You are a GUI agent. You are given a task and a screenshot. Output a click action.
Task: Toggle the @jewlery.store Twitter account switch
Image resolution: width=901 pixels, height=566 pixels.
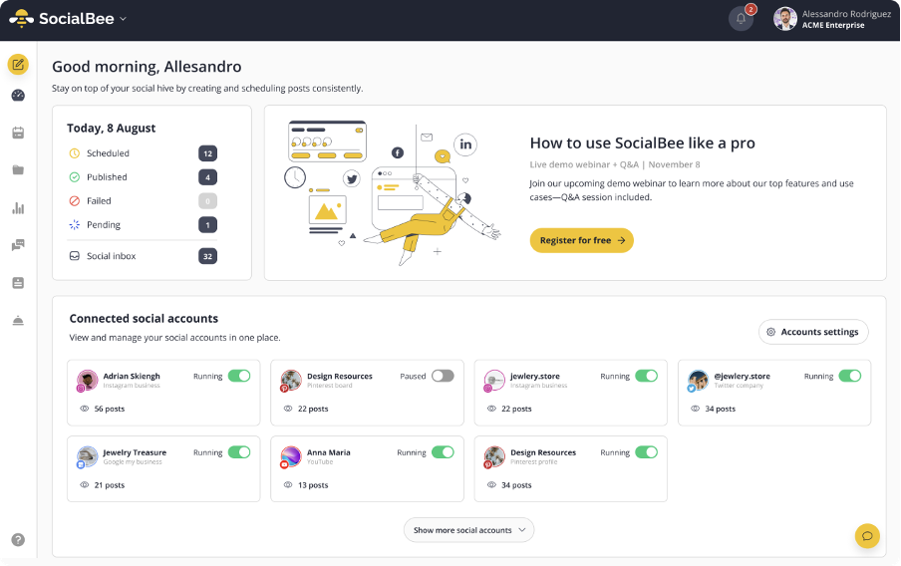click(849, 376)
